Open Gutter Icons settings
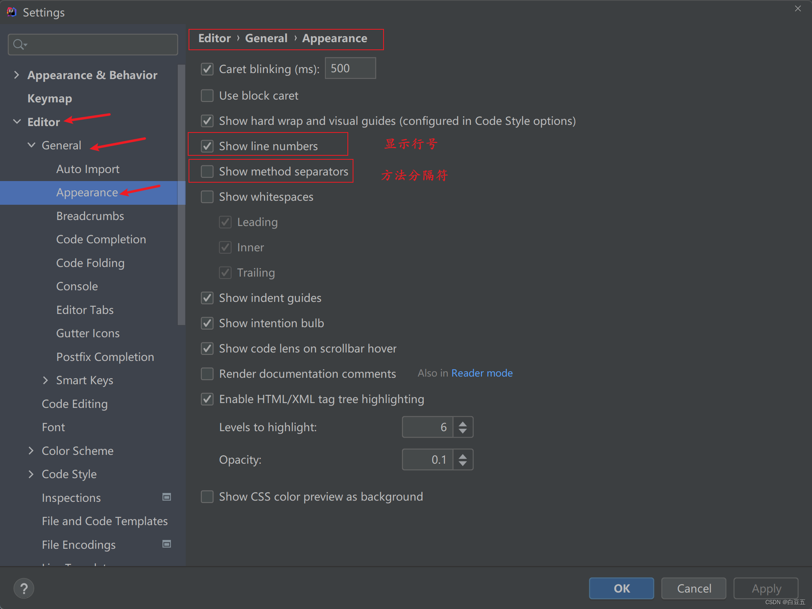This screenshot has height=609, width=812. 88,333
